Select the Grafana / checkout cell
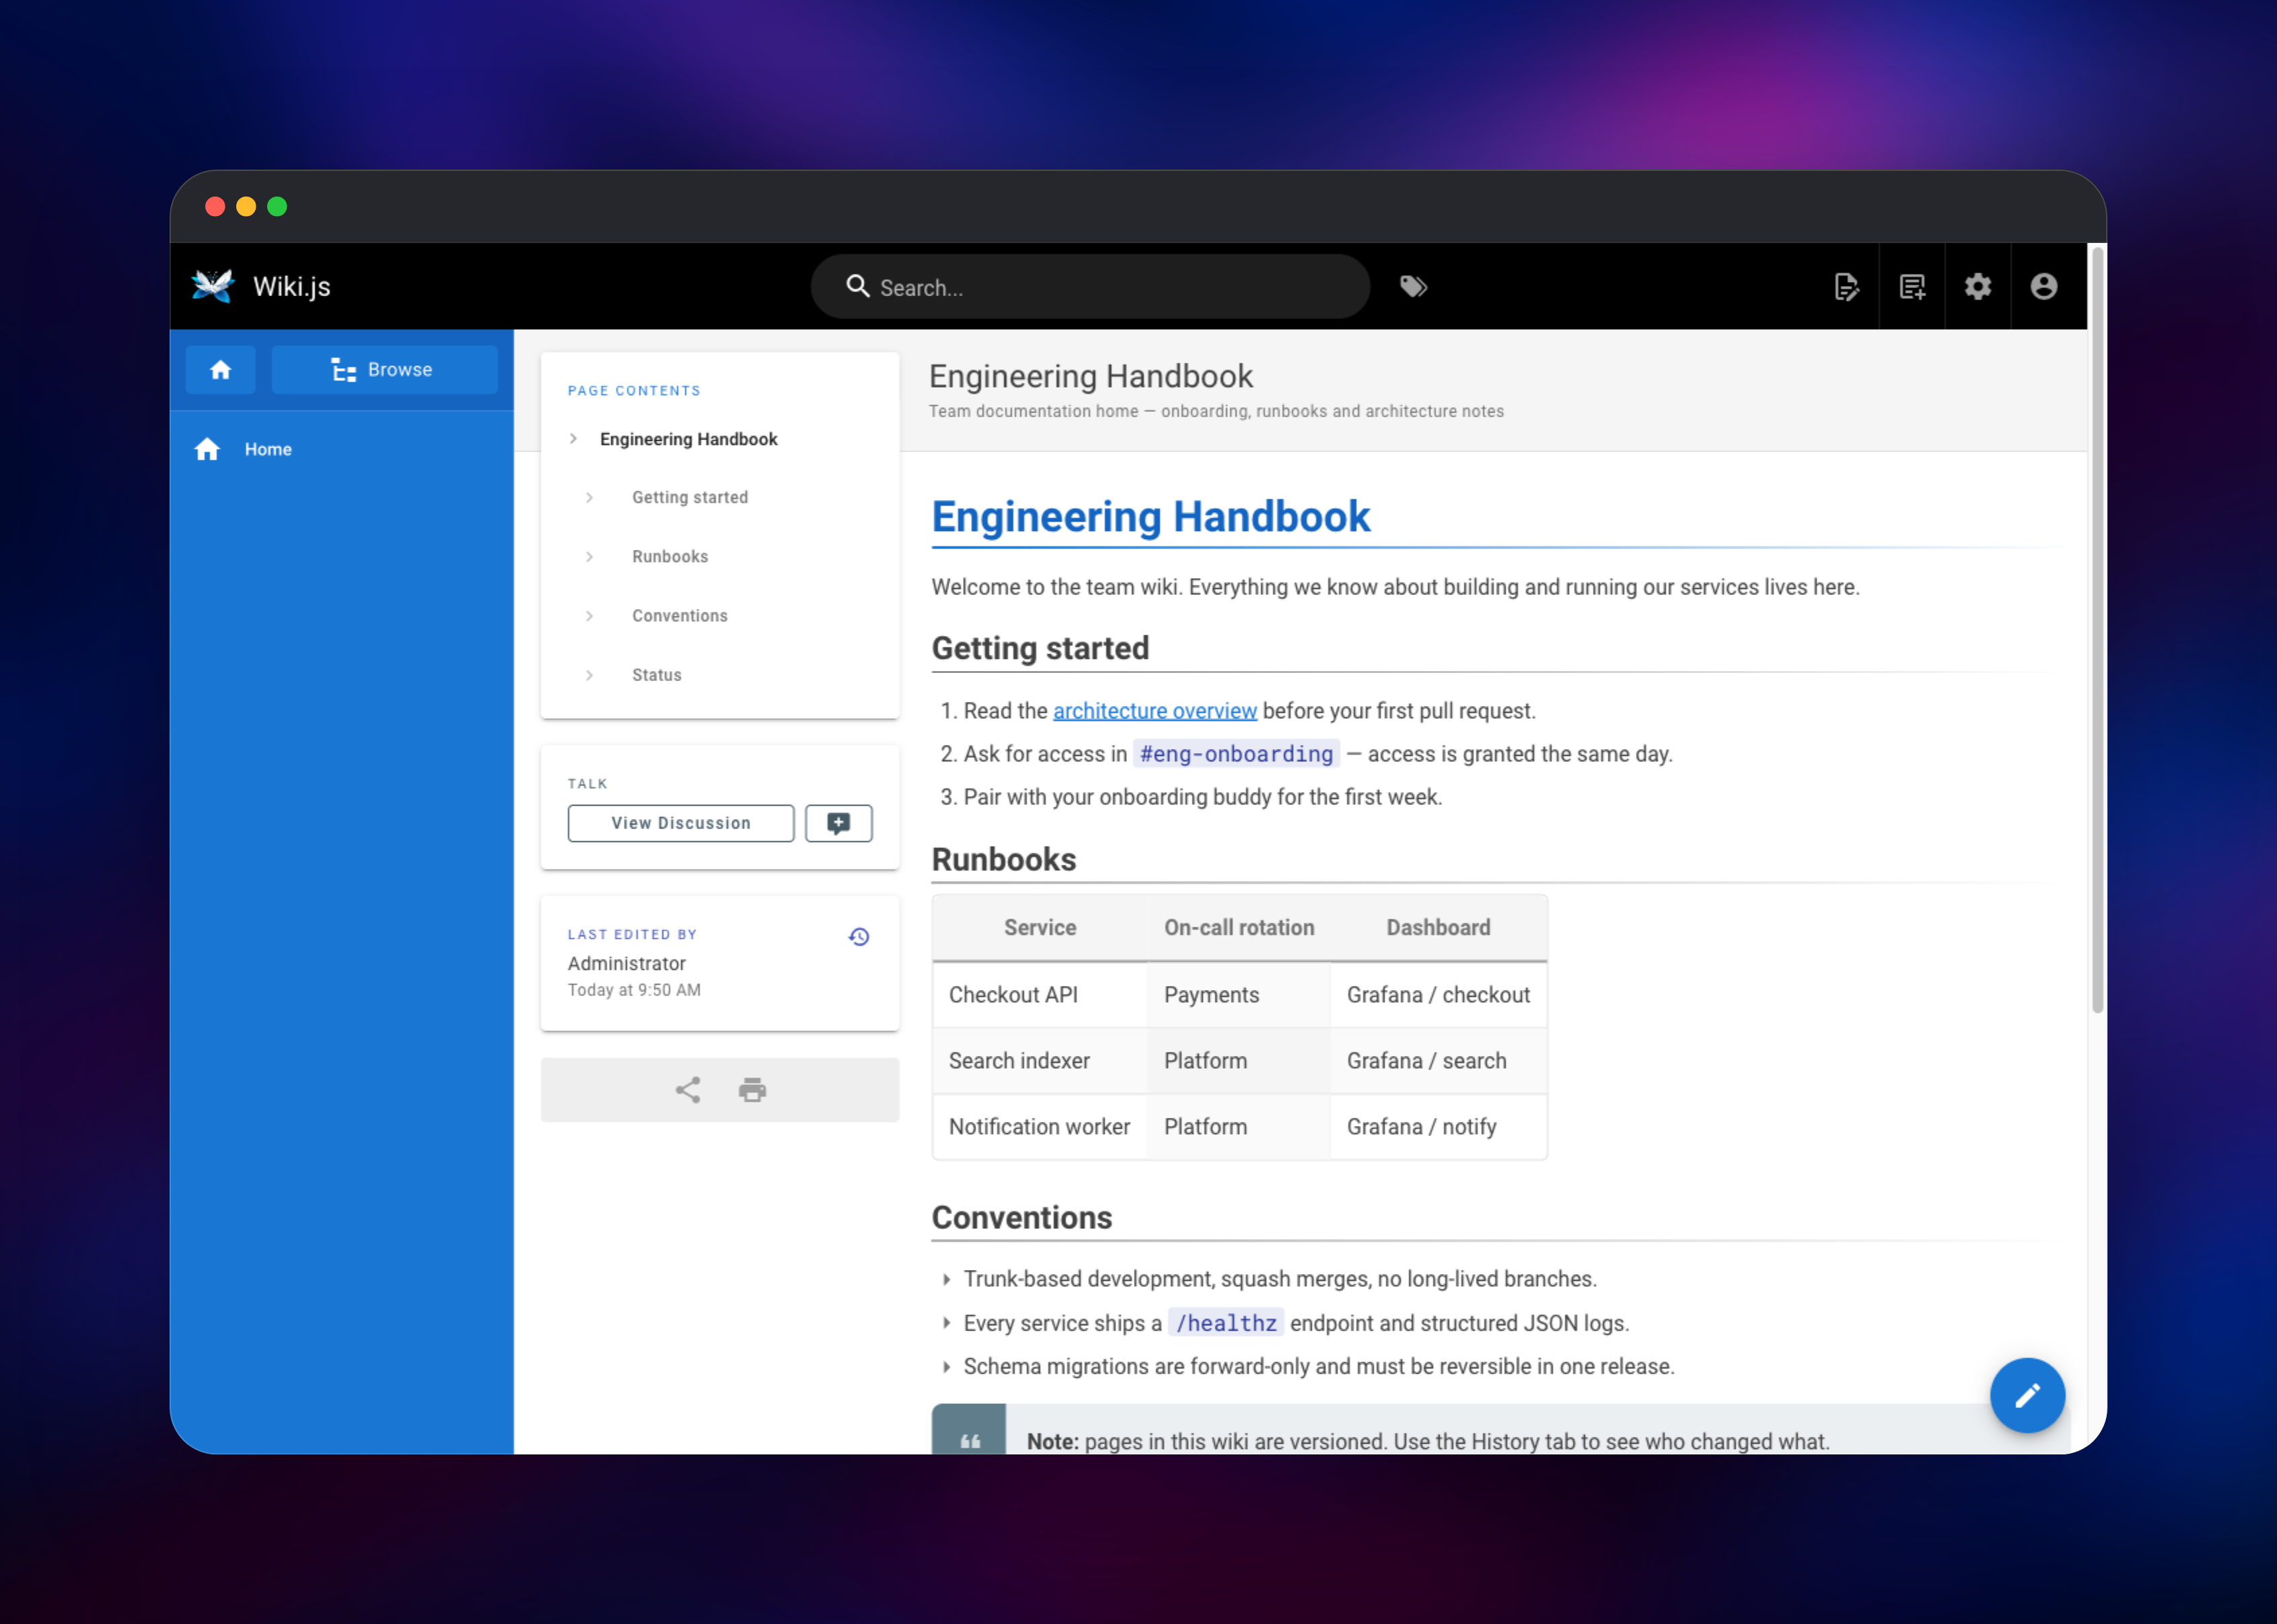 coord(1439,995)
